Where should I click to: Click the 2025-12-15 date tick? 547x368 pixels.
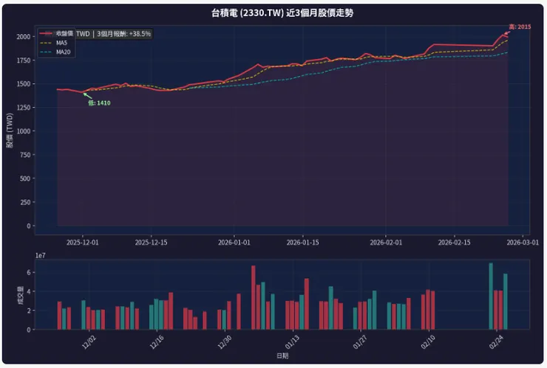coord(151,243)
